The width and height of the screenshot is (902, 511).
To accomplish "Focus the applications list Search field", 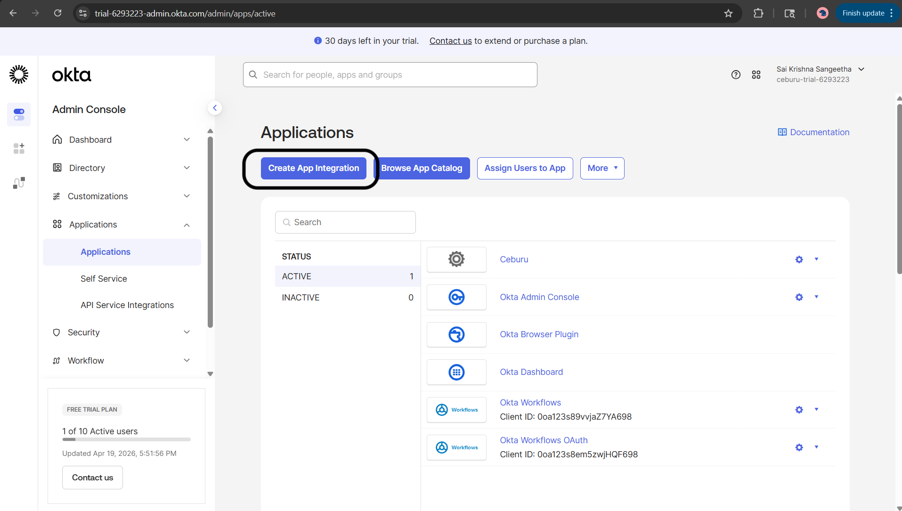I will pos(345,222).
